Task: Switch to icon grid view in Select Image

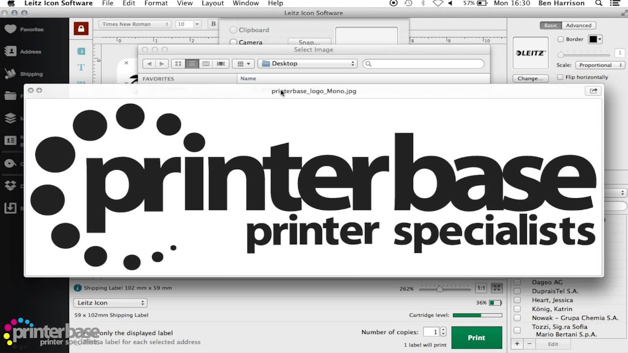Action: point(178,63)
